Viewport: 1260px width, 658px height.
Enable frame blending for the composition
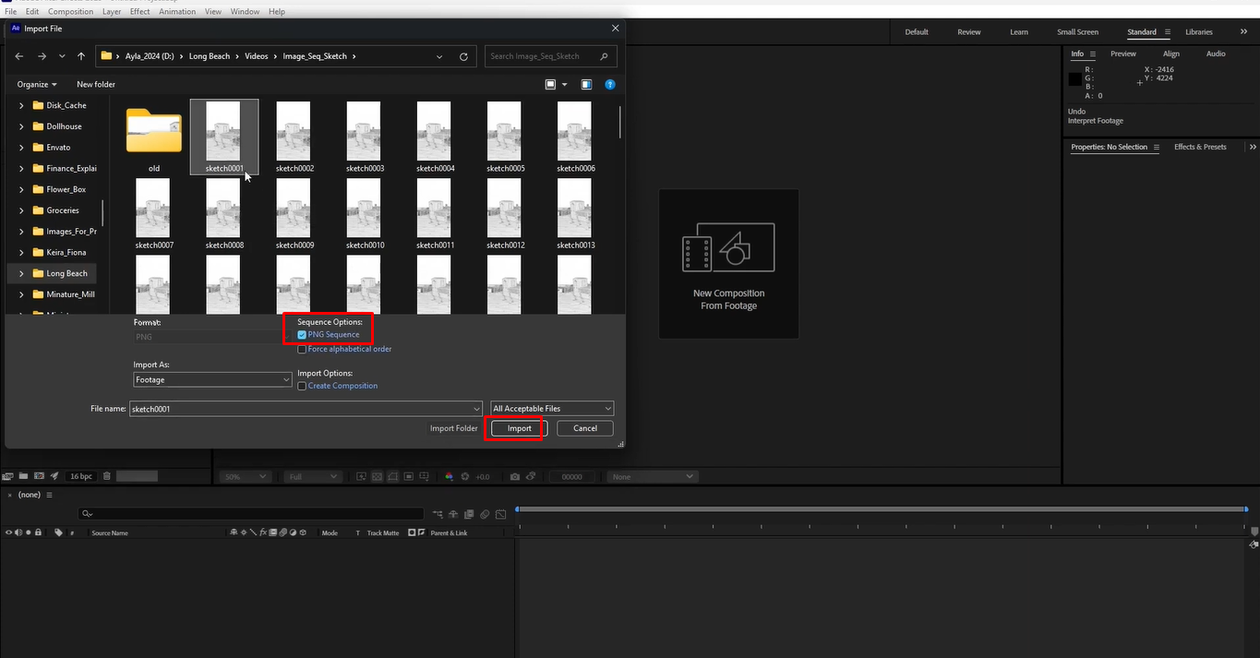pyautogui.click(x=469, y=514)
